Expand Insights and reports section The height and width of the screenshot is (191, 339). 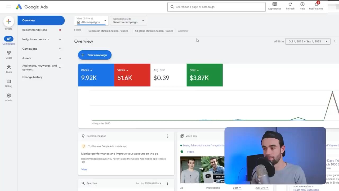60,39
